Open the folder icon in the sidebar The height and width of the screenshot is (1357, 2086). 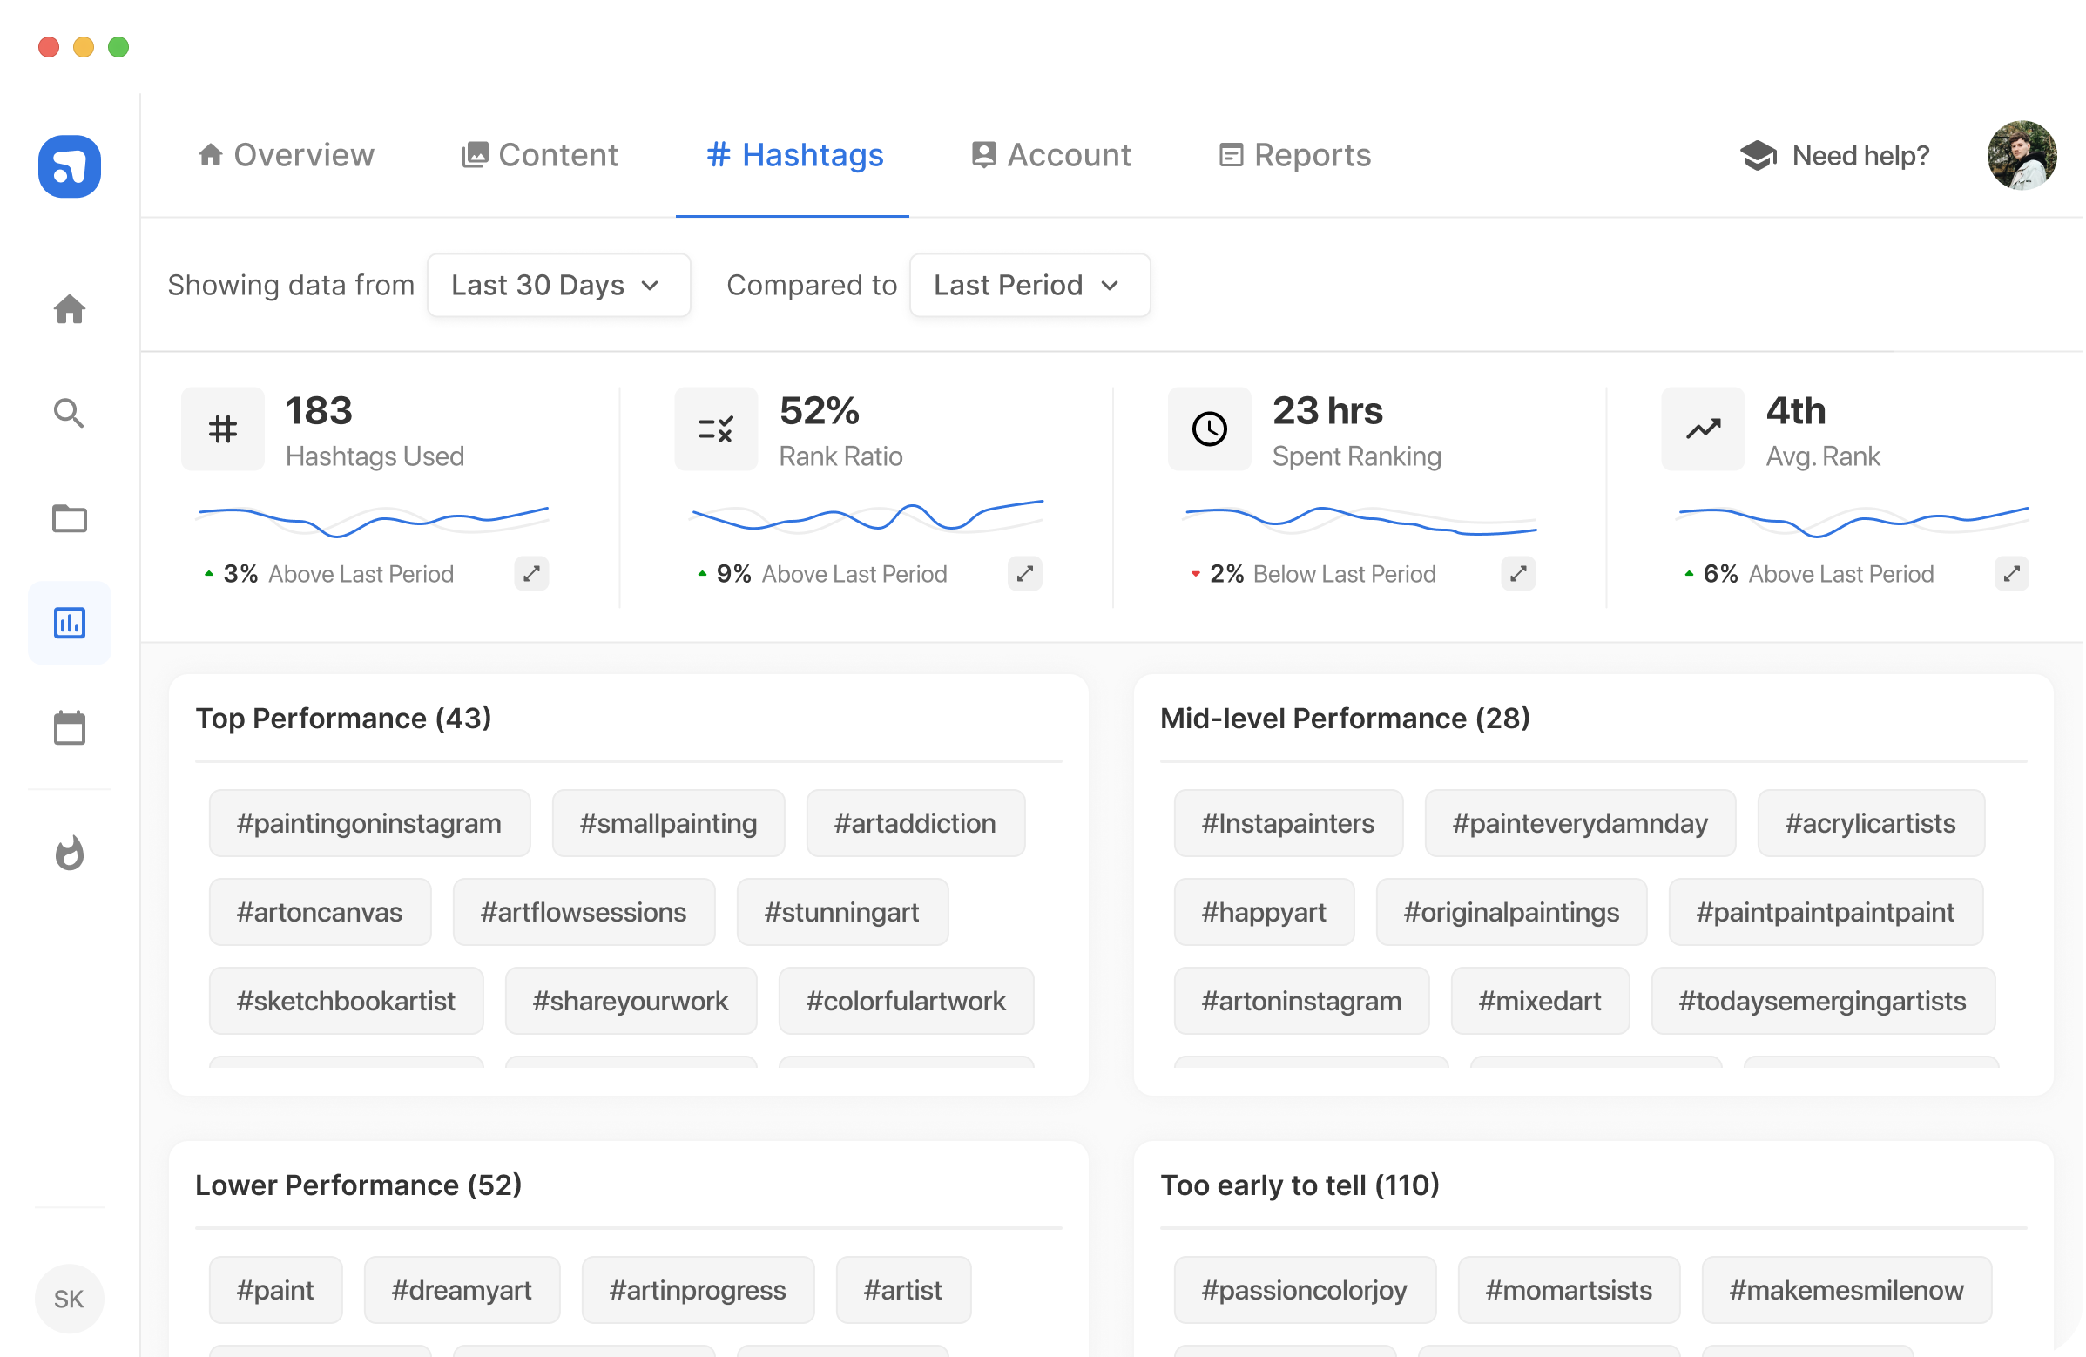[x=69, y=518]
